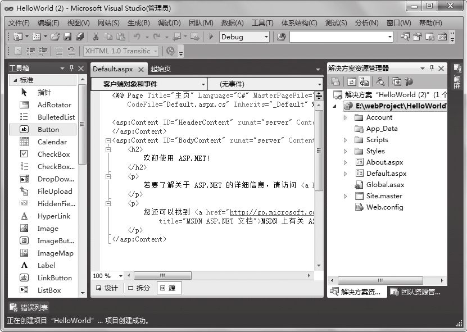The width and height of the screenshot is (467, 332).
Task: Open the 调试(D) menu
Action: coord(169,23)
